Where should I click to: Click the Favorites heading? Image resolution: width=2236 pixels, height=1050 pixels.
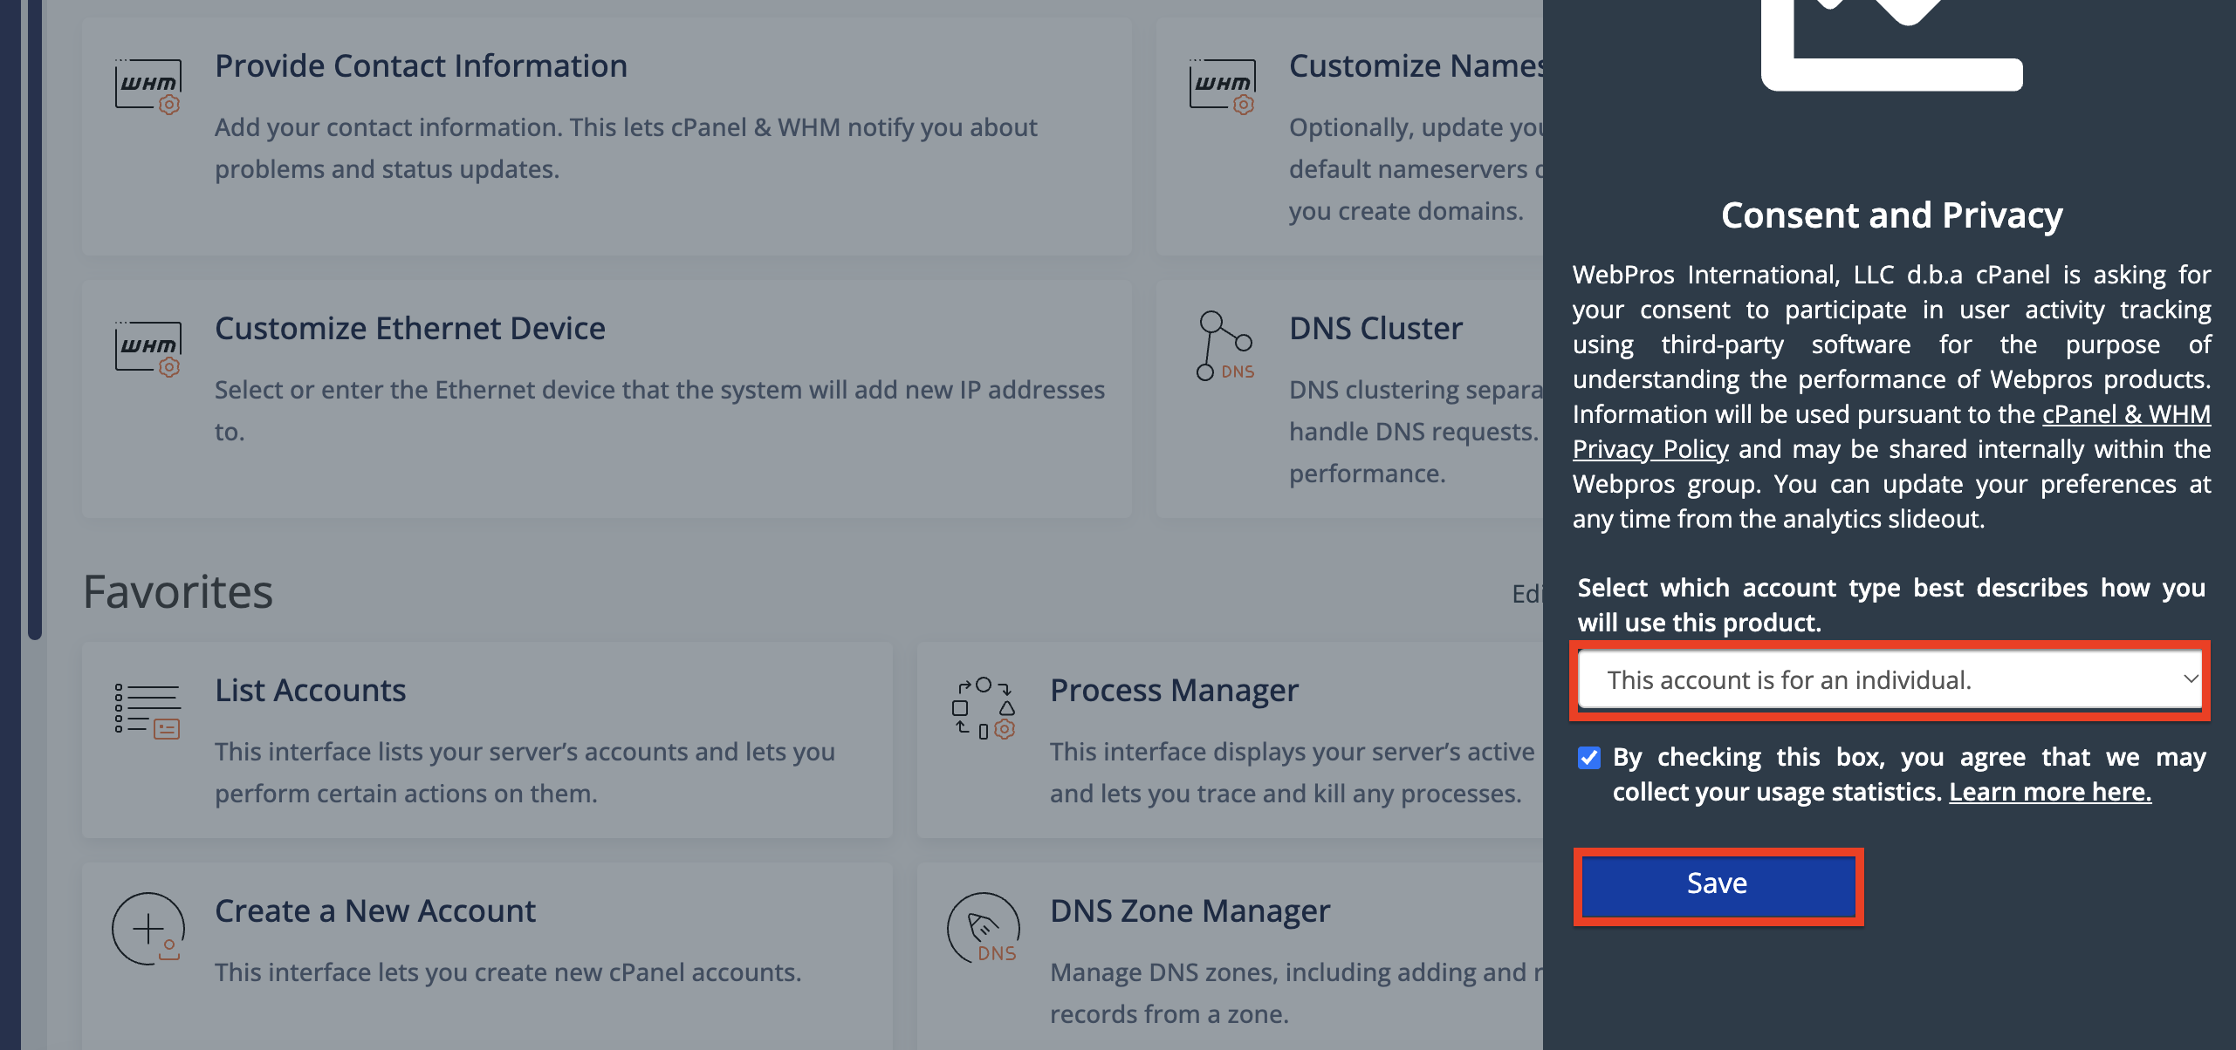coord(178,592)
